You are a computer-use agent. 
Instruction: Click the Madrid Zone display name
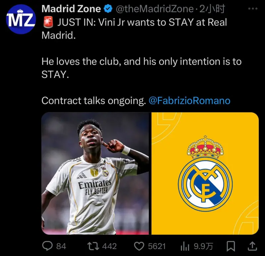click(71, 9)
